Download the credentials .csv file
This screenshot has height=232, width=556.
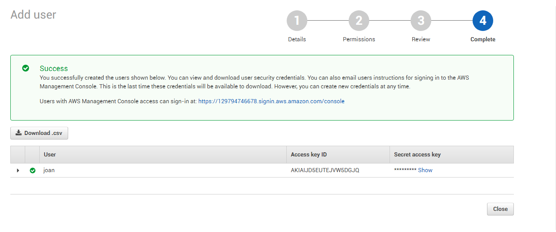[39, 133]
